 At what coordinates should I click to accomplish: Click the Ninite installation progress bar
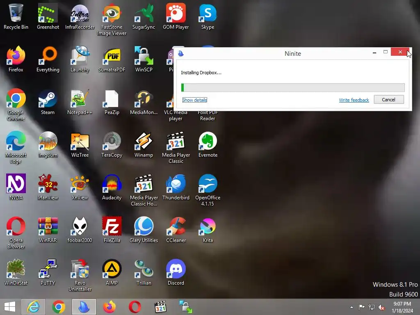pos(293,88)
